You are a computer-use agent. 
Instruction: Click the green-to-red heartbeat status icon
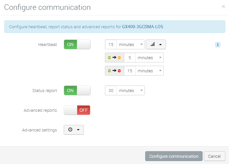point(114,71)
